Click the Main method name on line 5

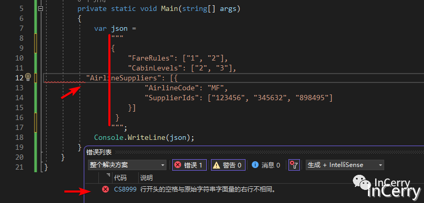pos(169,9)
